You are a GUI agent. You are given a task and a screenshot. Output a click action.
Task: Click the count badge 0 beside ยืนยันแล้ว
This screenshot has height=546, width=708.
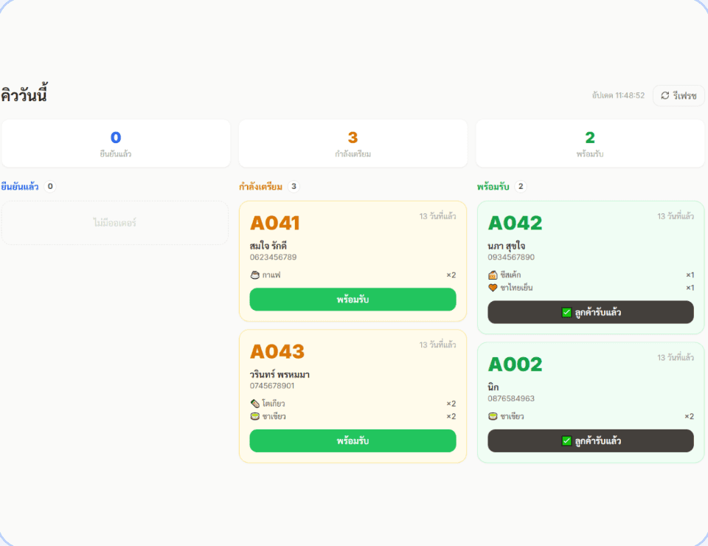click(x=50, y=187)
